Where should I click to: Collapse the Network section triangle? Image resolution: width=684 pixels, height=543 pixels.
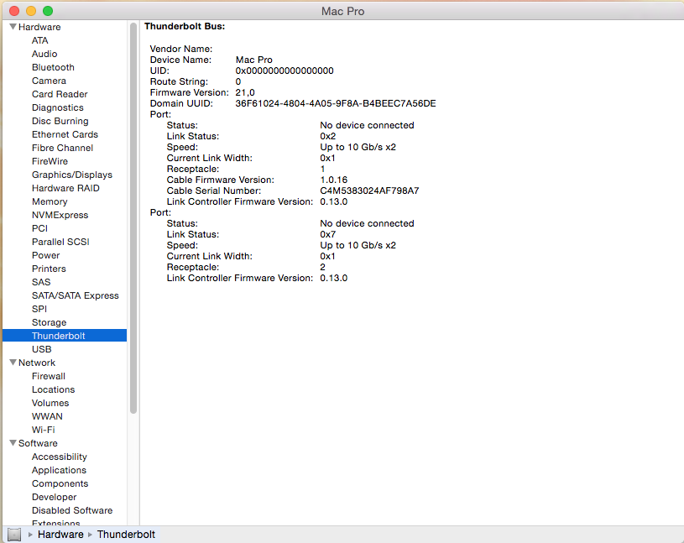coord(13,363)
